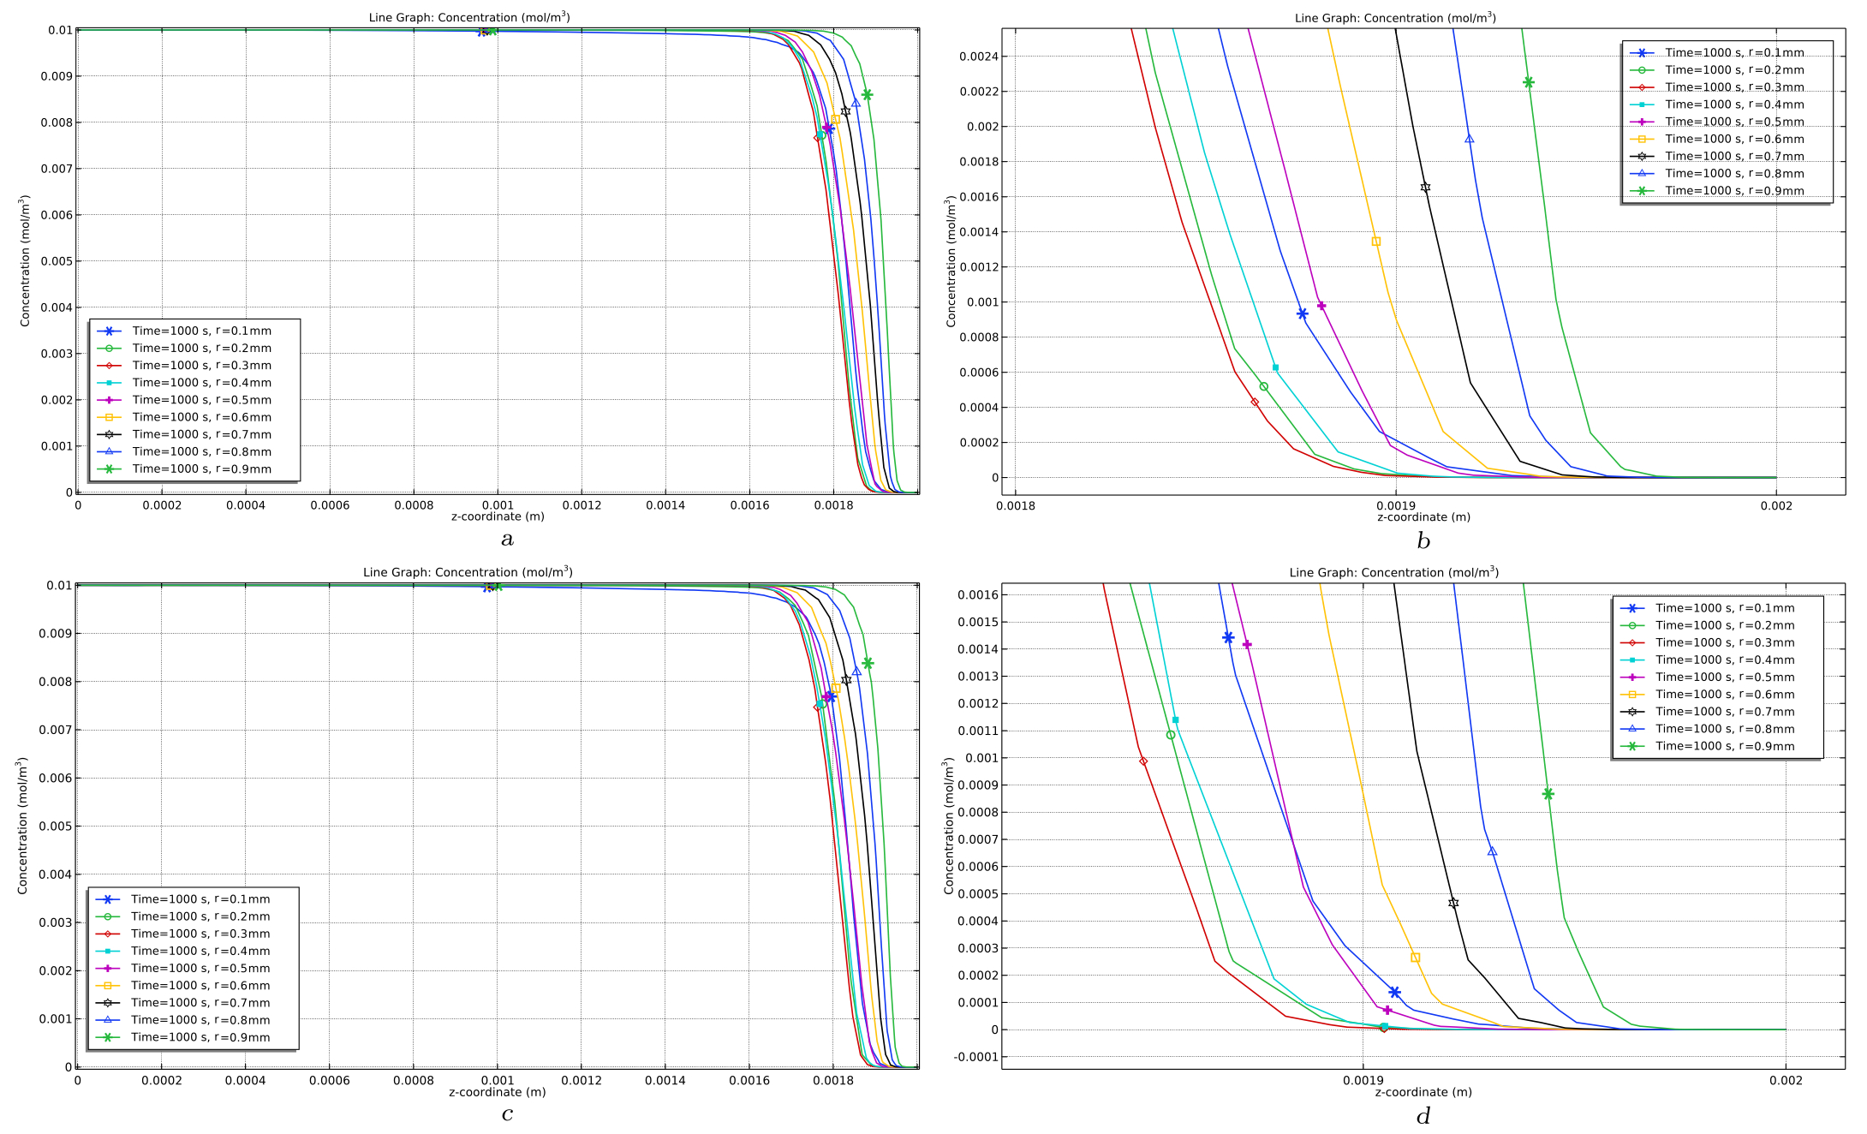The image size is (1867, 1134).
Task: Click the z-coordinate axis label under plot b
Action: [1423, 517]
